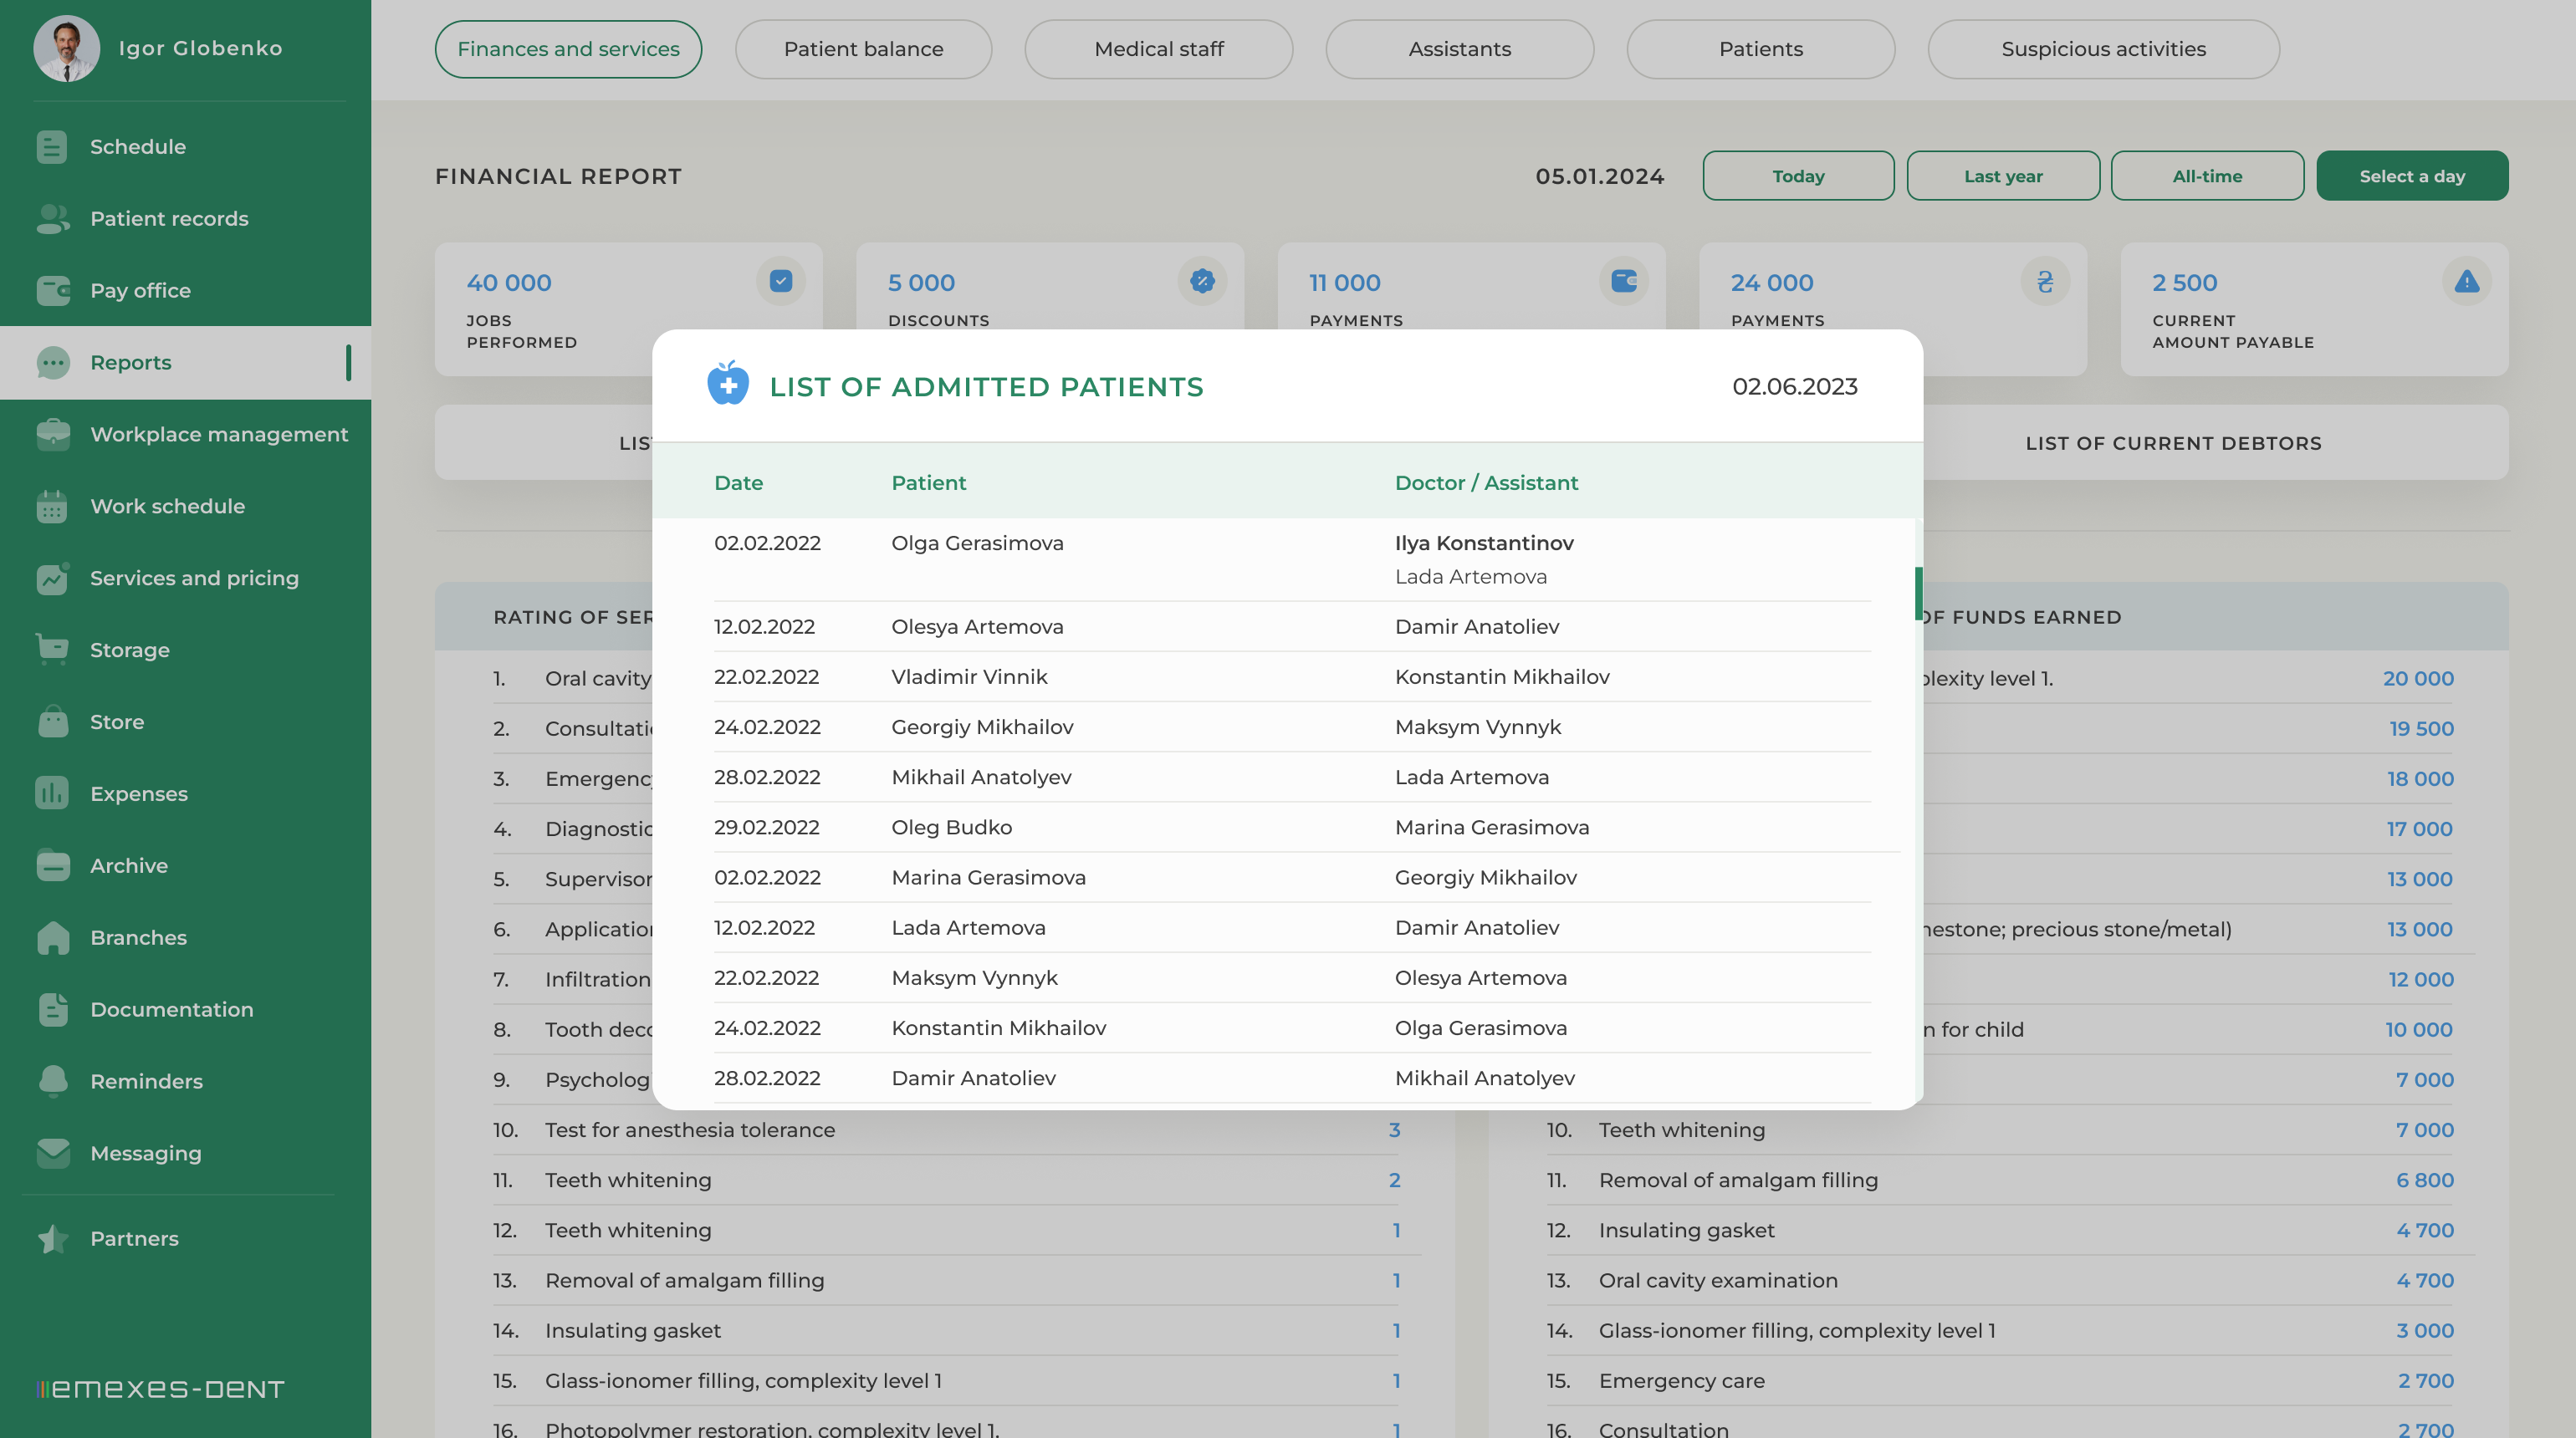Screen dimensions: 2576x1438
Task: Select patient Konstantin Mikhailov
Action: (998, 1028)
